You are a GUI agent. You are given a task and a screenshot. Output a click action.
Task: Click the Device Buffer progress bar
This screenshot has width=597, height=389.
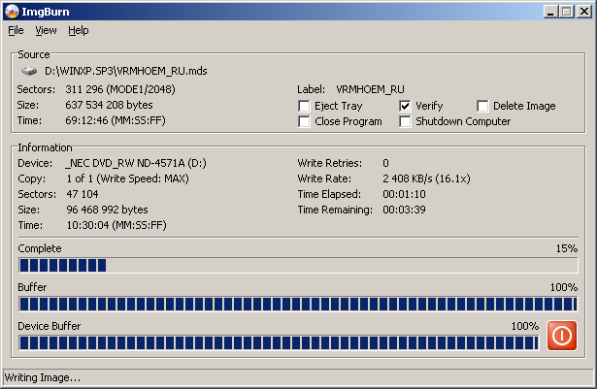point(279,343)
